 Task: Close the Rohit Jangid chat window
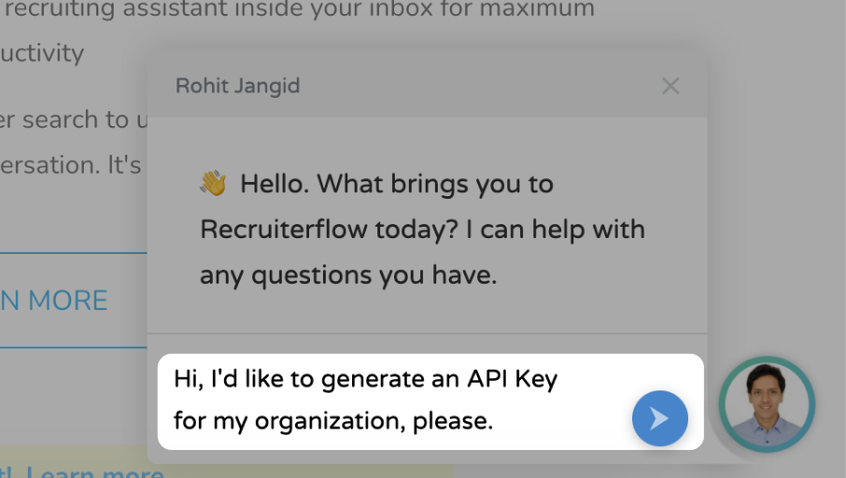(x=670, y=86)
